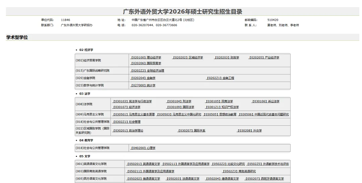362x183 pixels.
Task: Select the 【030207】国际关系 link
Action: tap(191, 131)
